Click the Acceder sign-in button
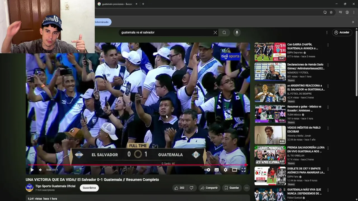This screenshot has height=201, width=358. click(341, 32)
